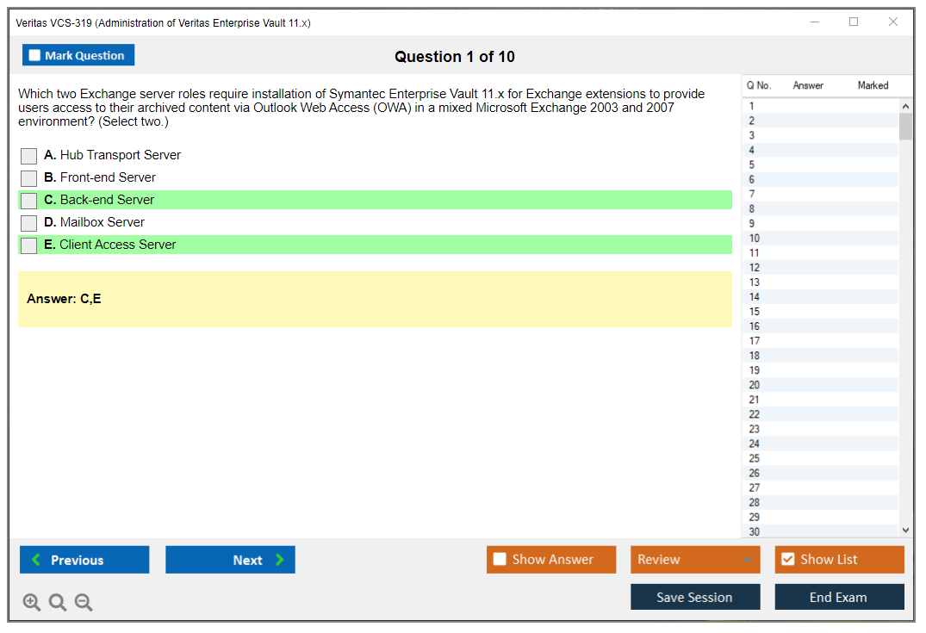Go to the Next question

coord(230,560)
